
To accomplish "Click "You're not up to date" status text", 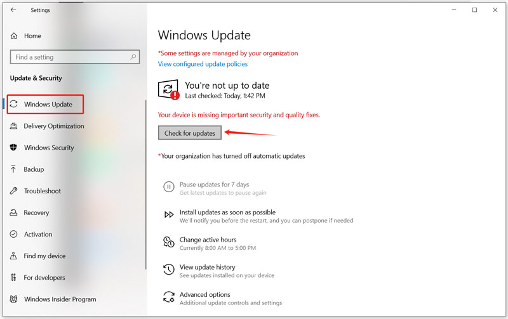I will (227, 86).
